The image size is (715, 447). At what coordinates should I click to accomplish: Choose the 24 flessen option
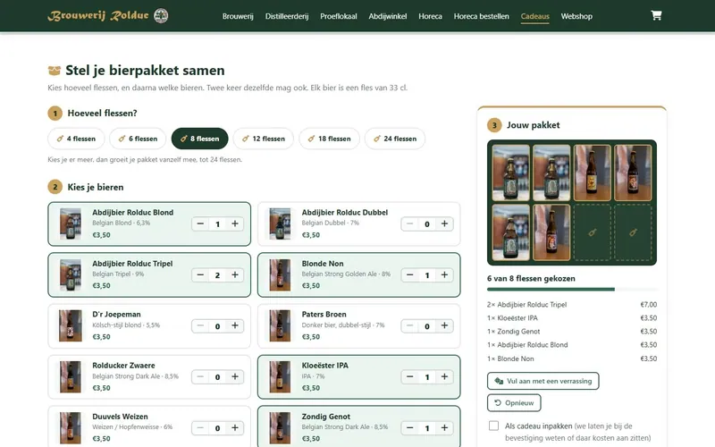(x=395, y=139)
